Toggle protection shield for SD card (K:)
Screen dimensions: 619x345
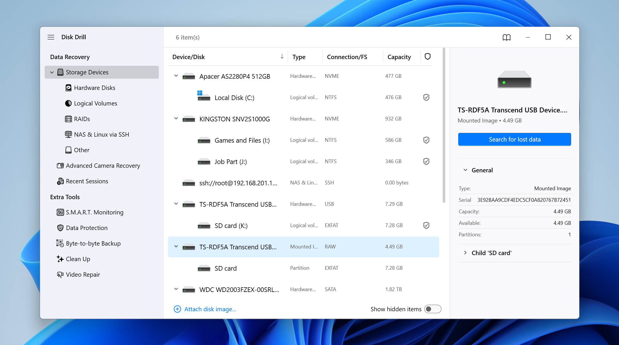click(x=426, y=225)
